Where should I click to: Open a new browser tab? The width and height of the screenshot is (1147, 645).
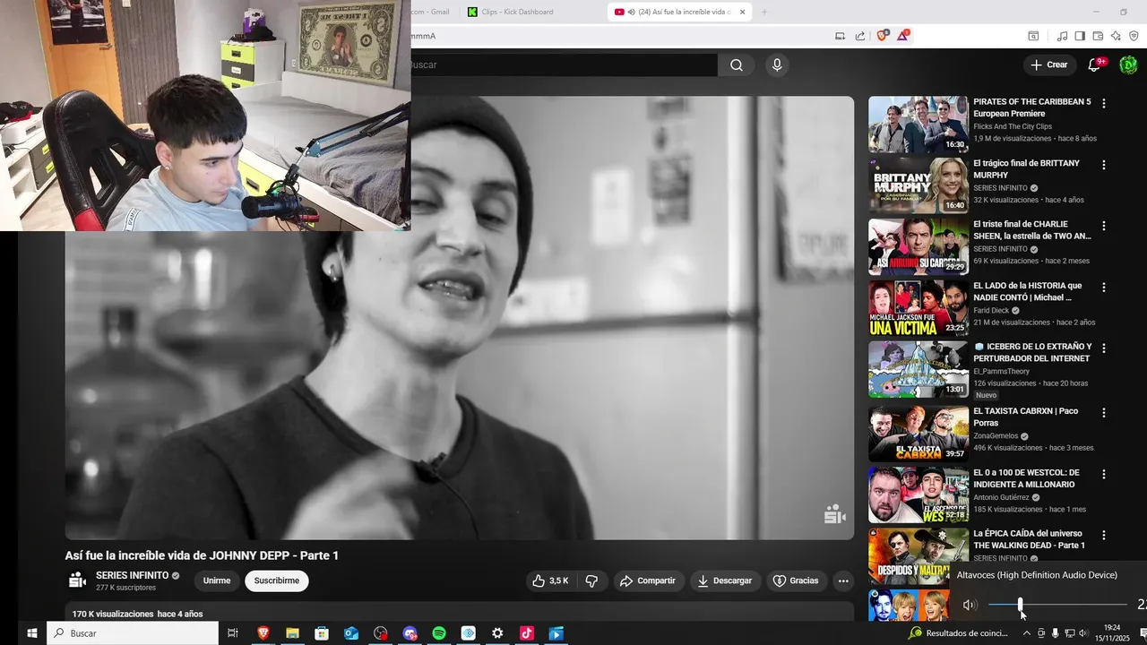764,12
